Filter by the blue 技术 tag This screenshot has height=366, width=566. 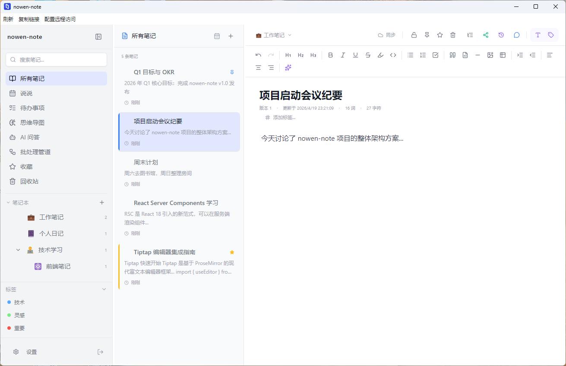point(16,302)
